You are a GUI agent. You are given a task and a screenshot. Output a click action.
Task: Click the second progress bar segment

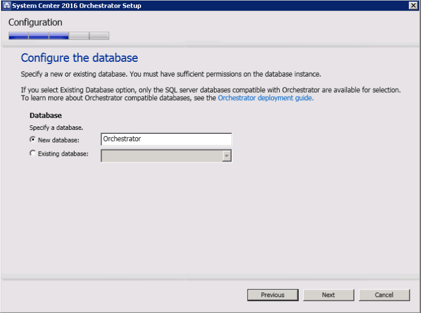(x=38, y=36)
